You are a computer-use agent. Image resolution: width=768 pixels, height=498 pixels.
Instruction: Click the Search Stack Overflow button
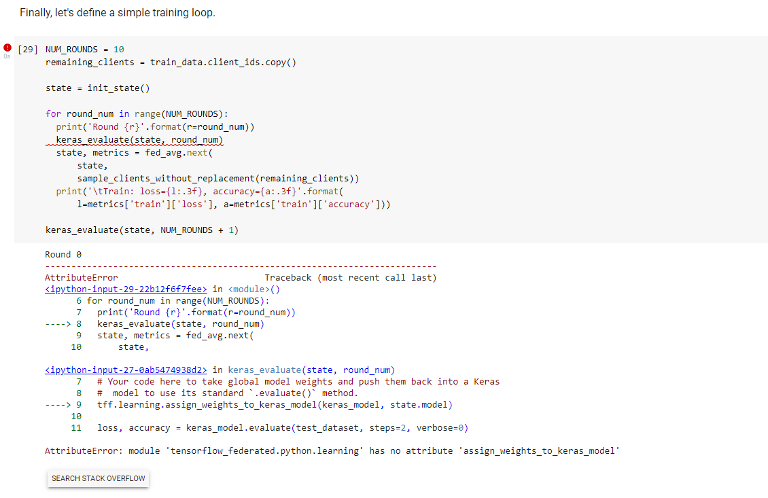(98, 478)
